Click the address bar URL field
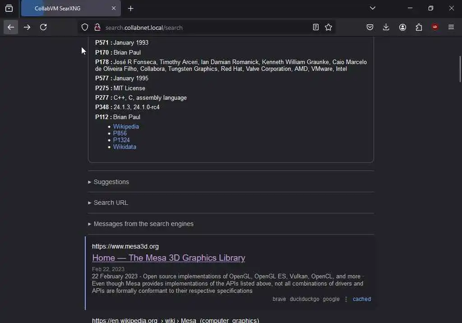The height and width of the screenshot is (323, 462). click(x=206, y=28)
